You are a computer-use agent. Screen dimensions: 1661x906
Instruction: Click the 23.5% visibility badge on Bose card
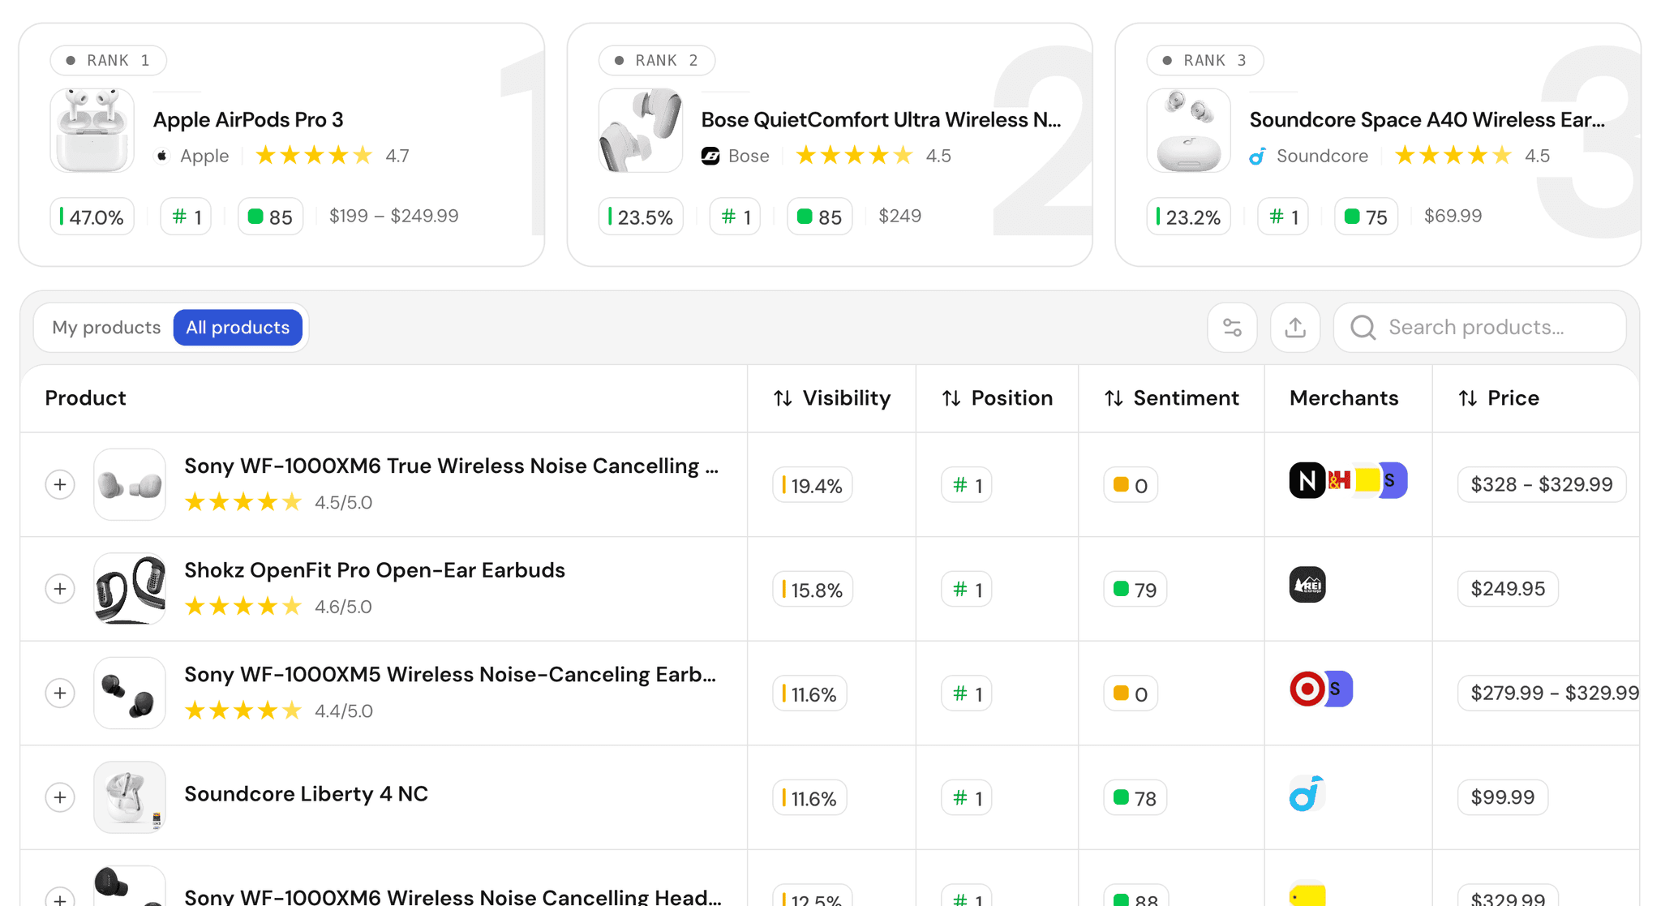[x=641, y=217]
